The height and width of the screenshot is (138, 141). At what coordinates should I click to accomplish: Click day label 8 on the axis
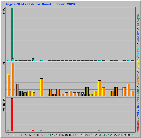(x=38, y=135)
